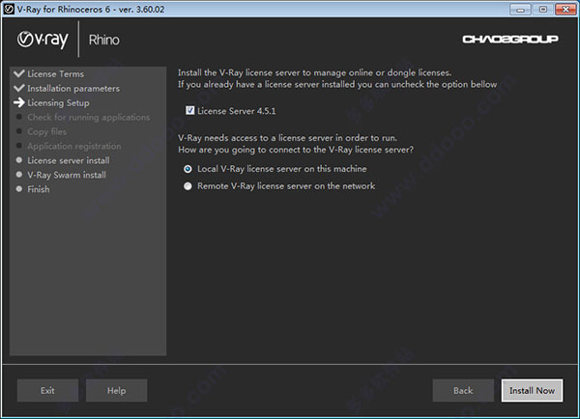
Task: Click the Rhino product label
Action: pyautogui.click(x=104, y=40)
